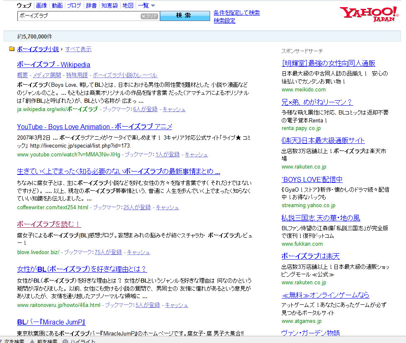Click the folder icon beside ボーイズラブ小説
406x343 pixels.
point(12,49)
